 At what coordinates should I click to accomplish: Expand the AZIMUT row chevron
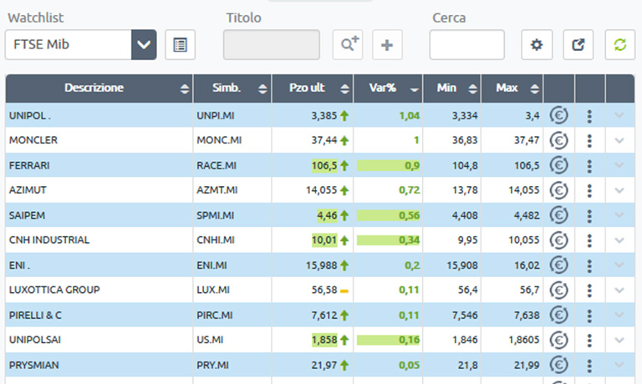619,190
